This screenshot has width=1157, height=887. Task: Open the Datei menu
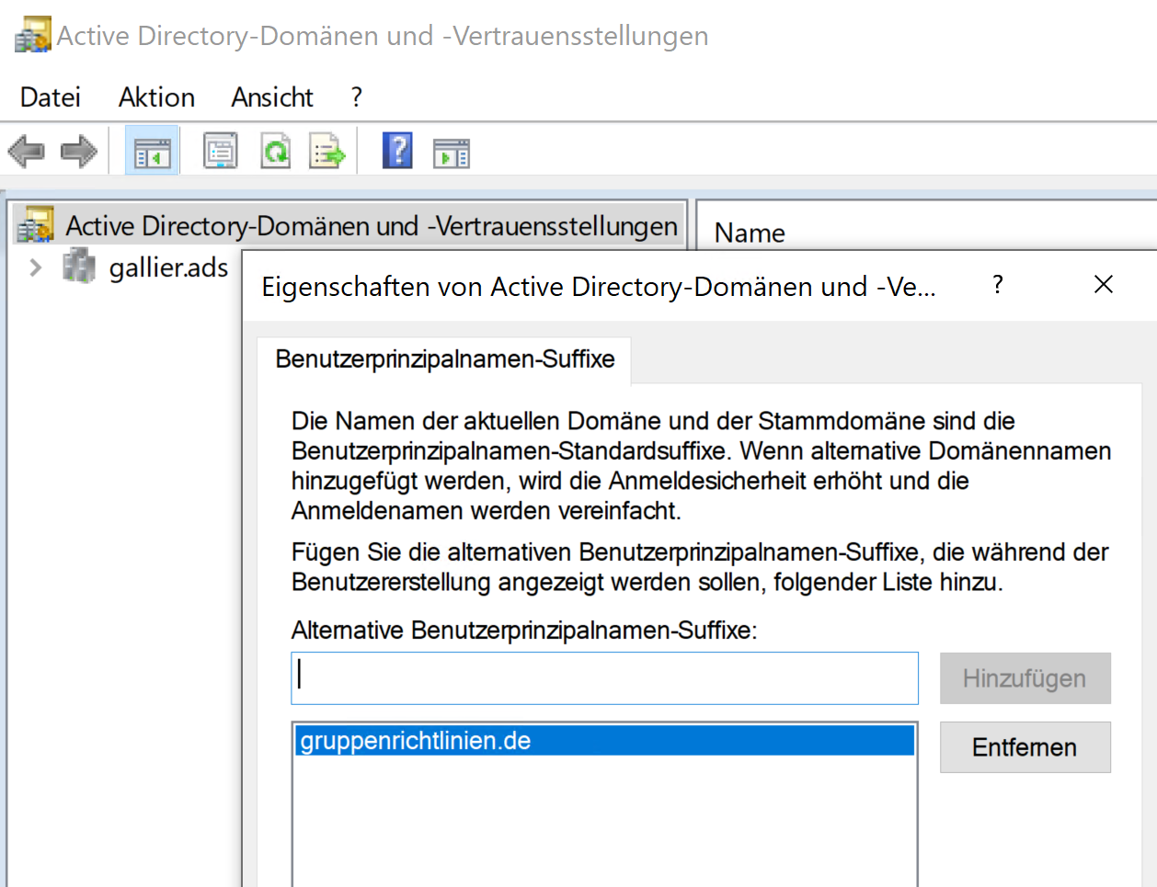[51, 97]
